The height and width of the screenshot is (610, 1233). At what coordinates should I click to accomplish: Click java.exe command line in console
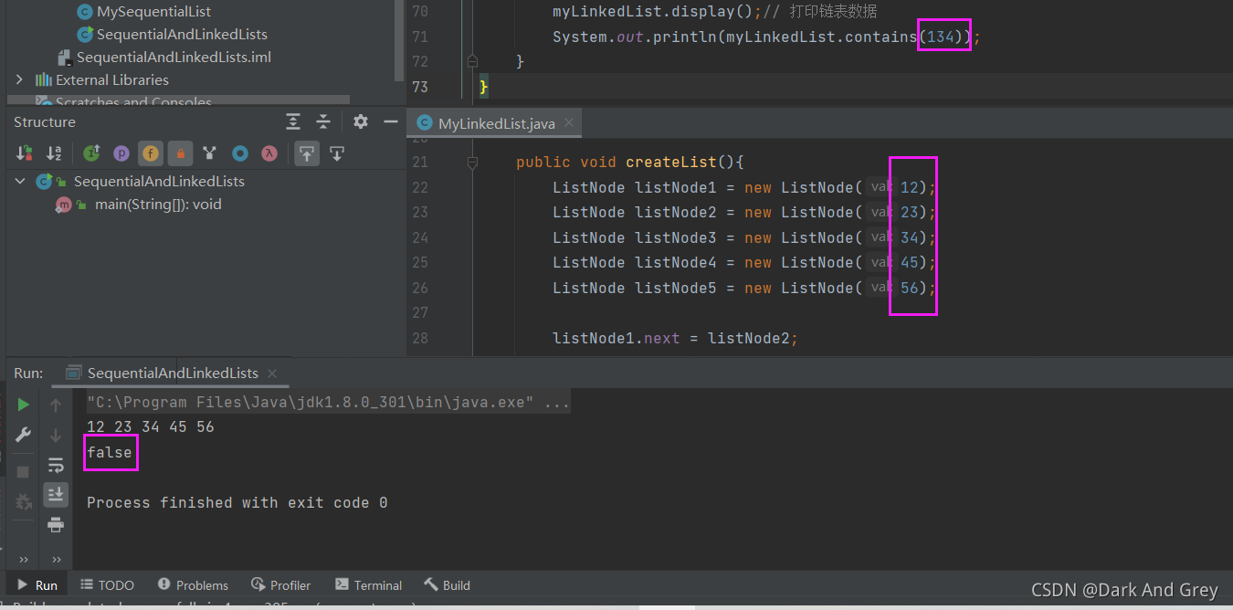tap(328, 402)
